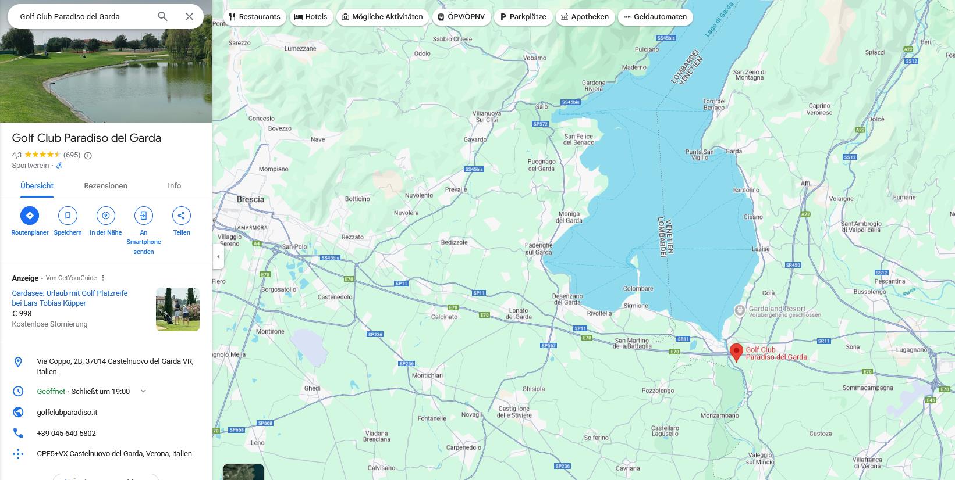Image resolution: width=955 pixels, height=480 pixels.
Task: Click the website globe icon
Action: 18,412
